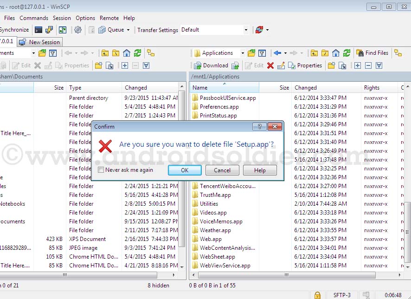Viewport: 411px width, 299px height.
Task: Expand the Queue dropdown arrow
Action: [x=128, y=30]
